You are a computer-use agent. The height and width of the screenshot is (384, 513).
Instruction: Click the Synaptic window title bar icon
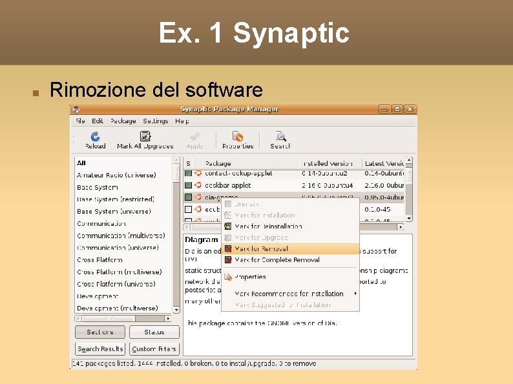point(76,109)
